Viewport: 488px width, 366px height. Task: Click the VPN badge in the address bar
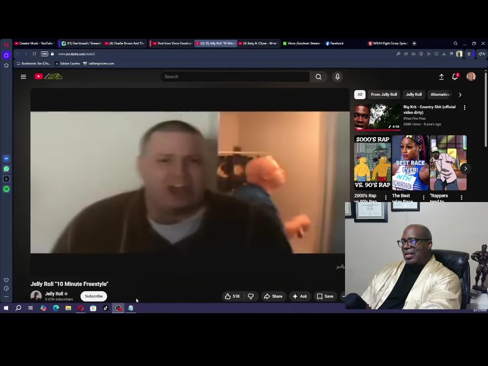(45, 54)
